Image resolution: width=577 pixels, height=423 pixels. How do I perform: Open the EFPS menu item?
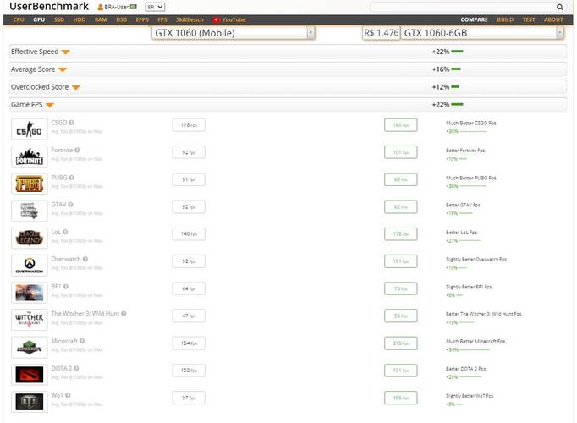click(142, 19)
